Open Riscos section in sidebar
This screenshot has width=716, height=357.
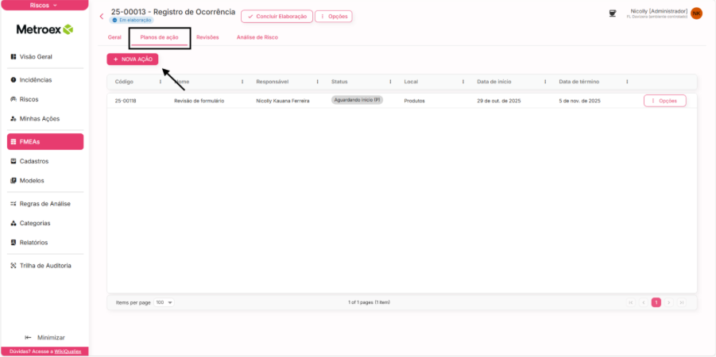coord(29,99)
